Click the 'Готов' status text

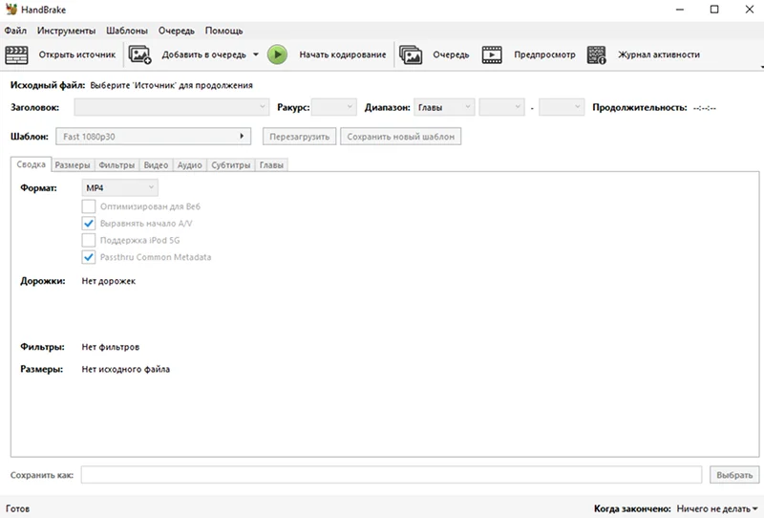[x=17, y=508]
